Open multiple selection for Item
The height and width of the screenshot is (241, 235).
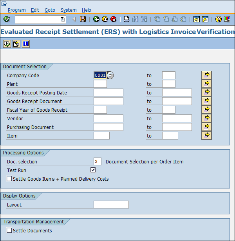[x=206, y=136]
